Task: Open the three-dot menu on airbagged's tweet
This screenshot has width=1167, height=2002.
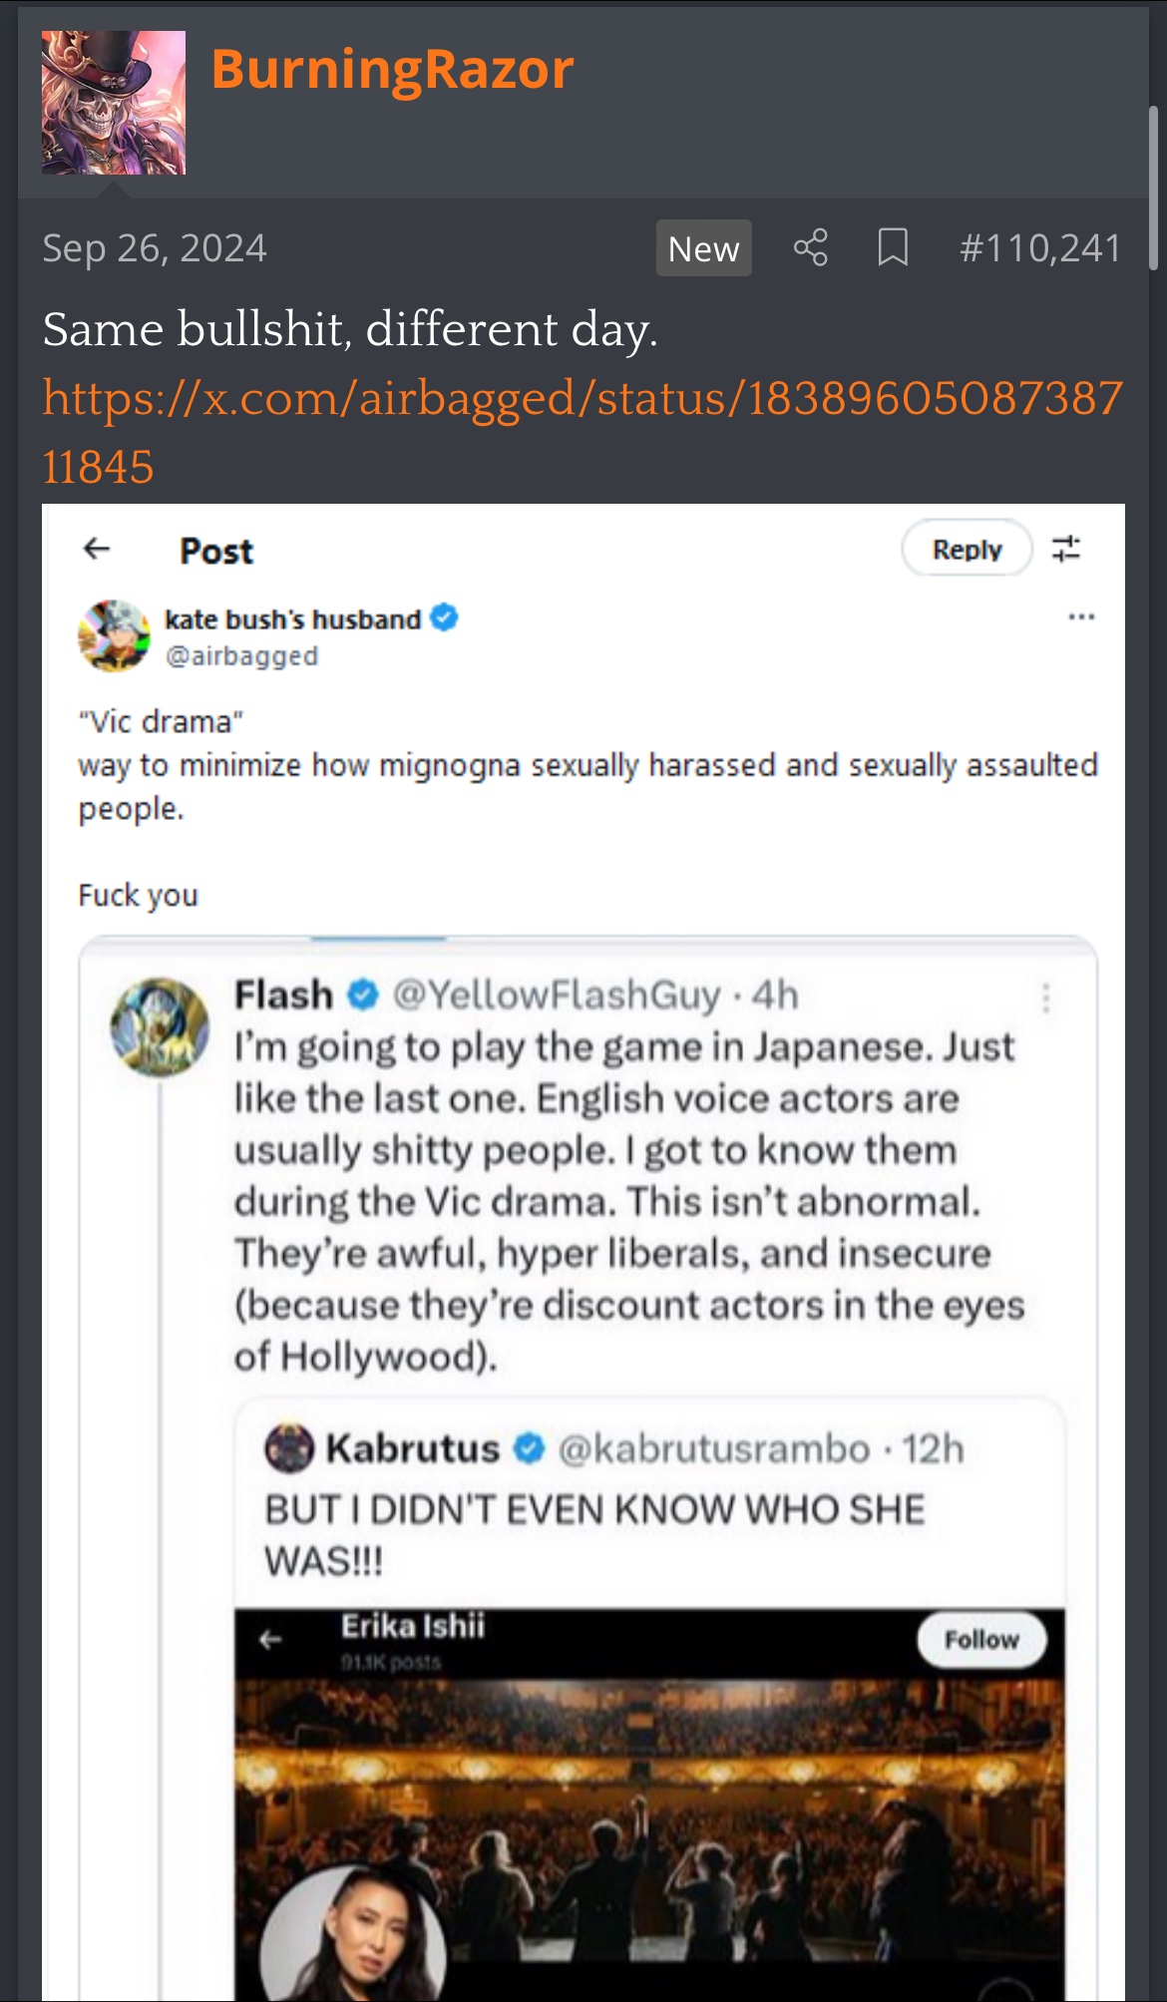Action: tap(1081, 617)
